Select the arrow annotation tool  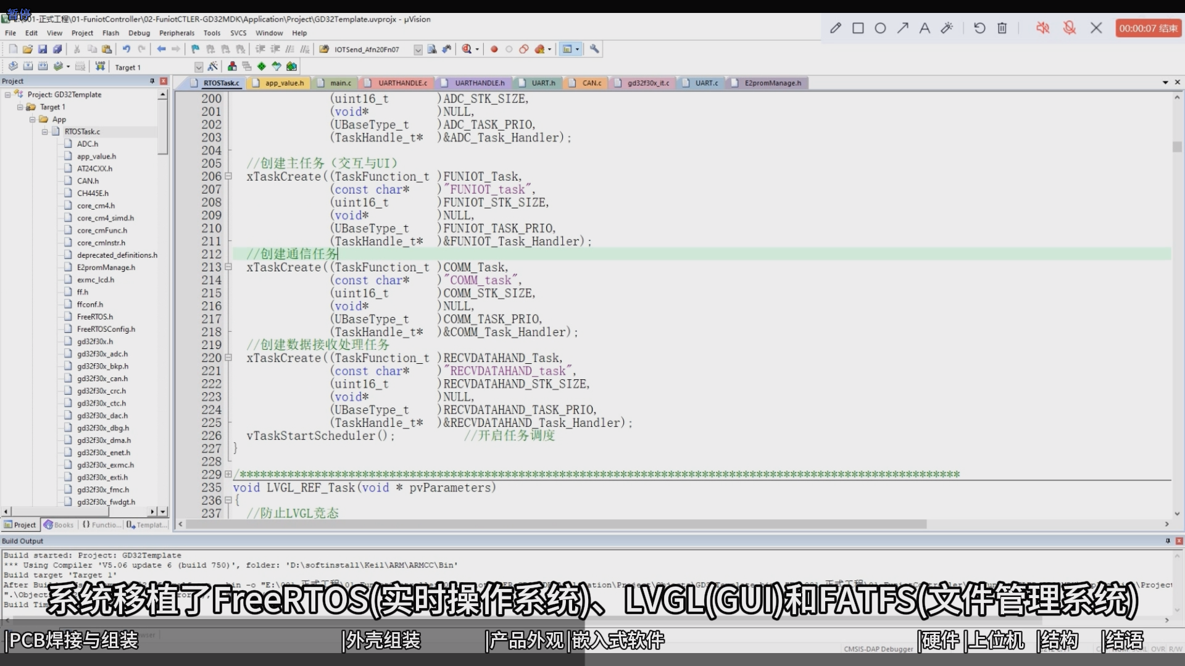(x=902, y=28)
